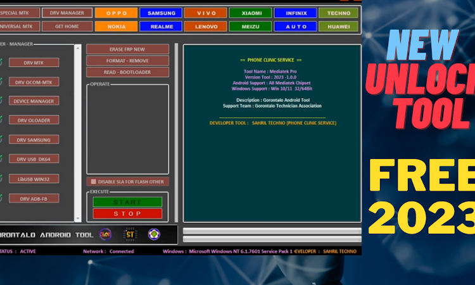Image resolution: width=475 pixels, height=285 pixels.
Task: Open the UNIVERSAL MTK section
Action: coord(20,27)
